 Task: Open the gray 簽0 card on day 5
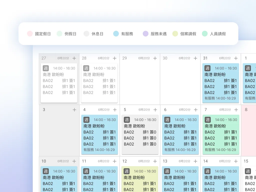click(x=140, y=134)
